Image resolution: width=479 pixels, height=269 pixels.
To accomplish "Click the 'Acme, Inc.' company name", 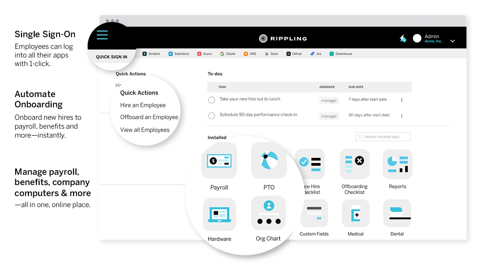I will click(x=433, y=41).
